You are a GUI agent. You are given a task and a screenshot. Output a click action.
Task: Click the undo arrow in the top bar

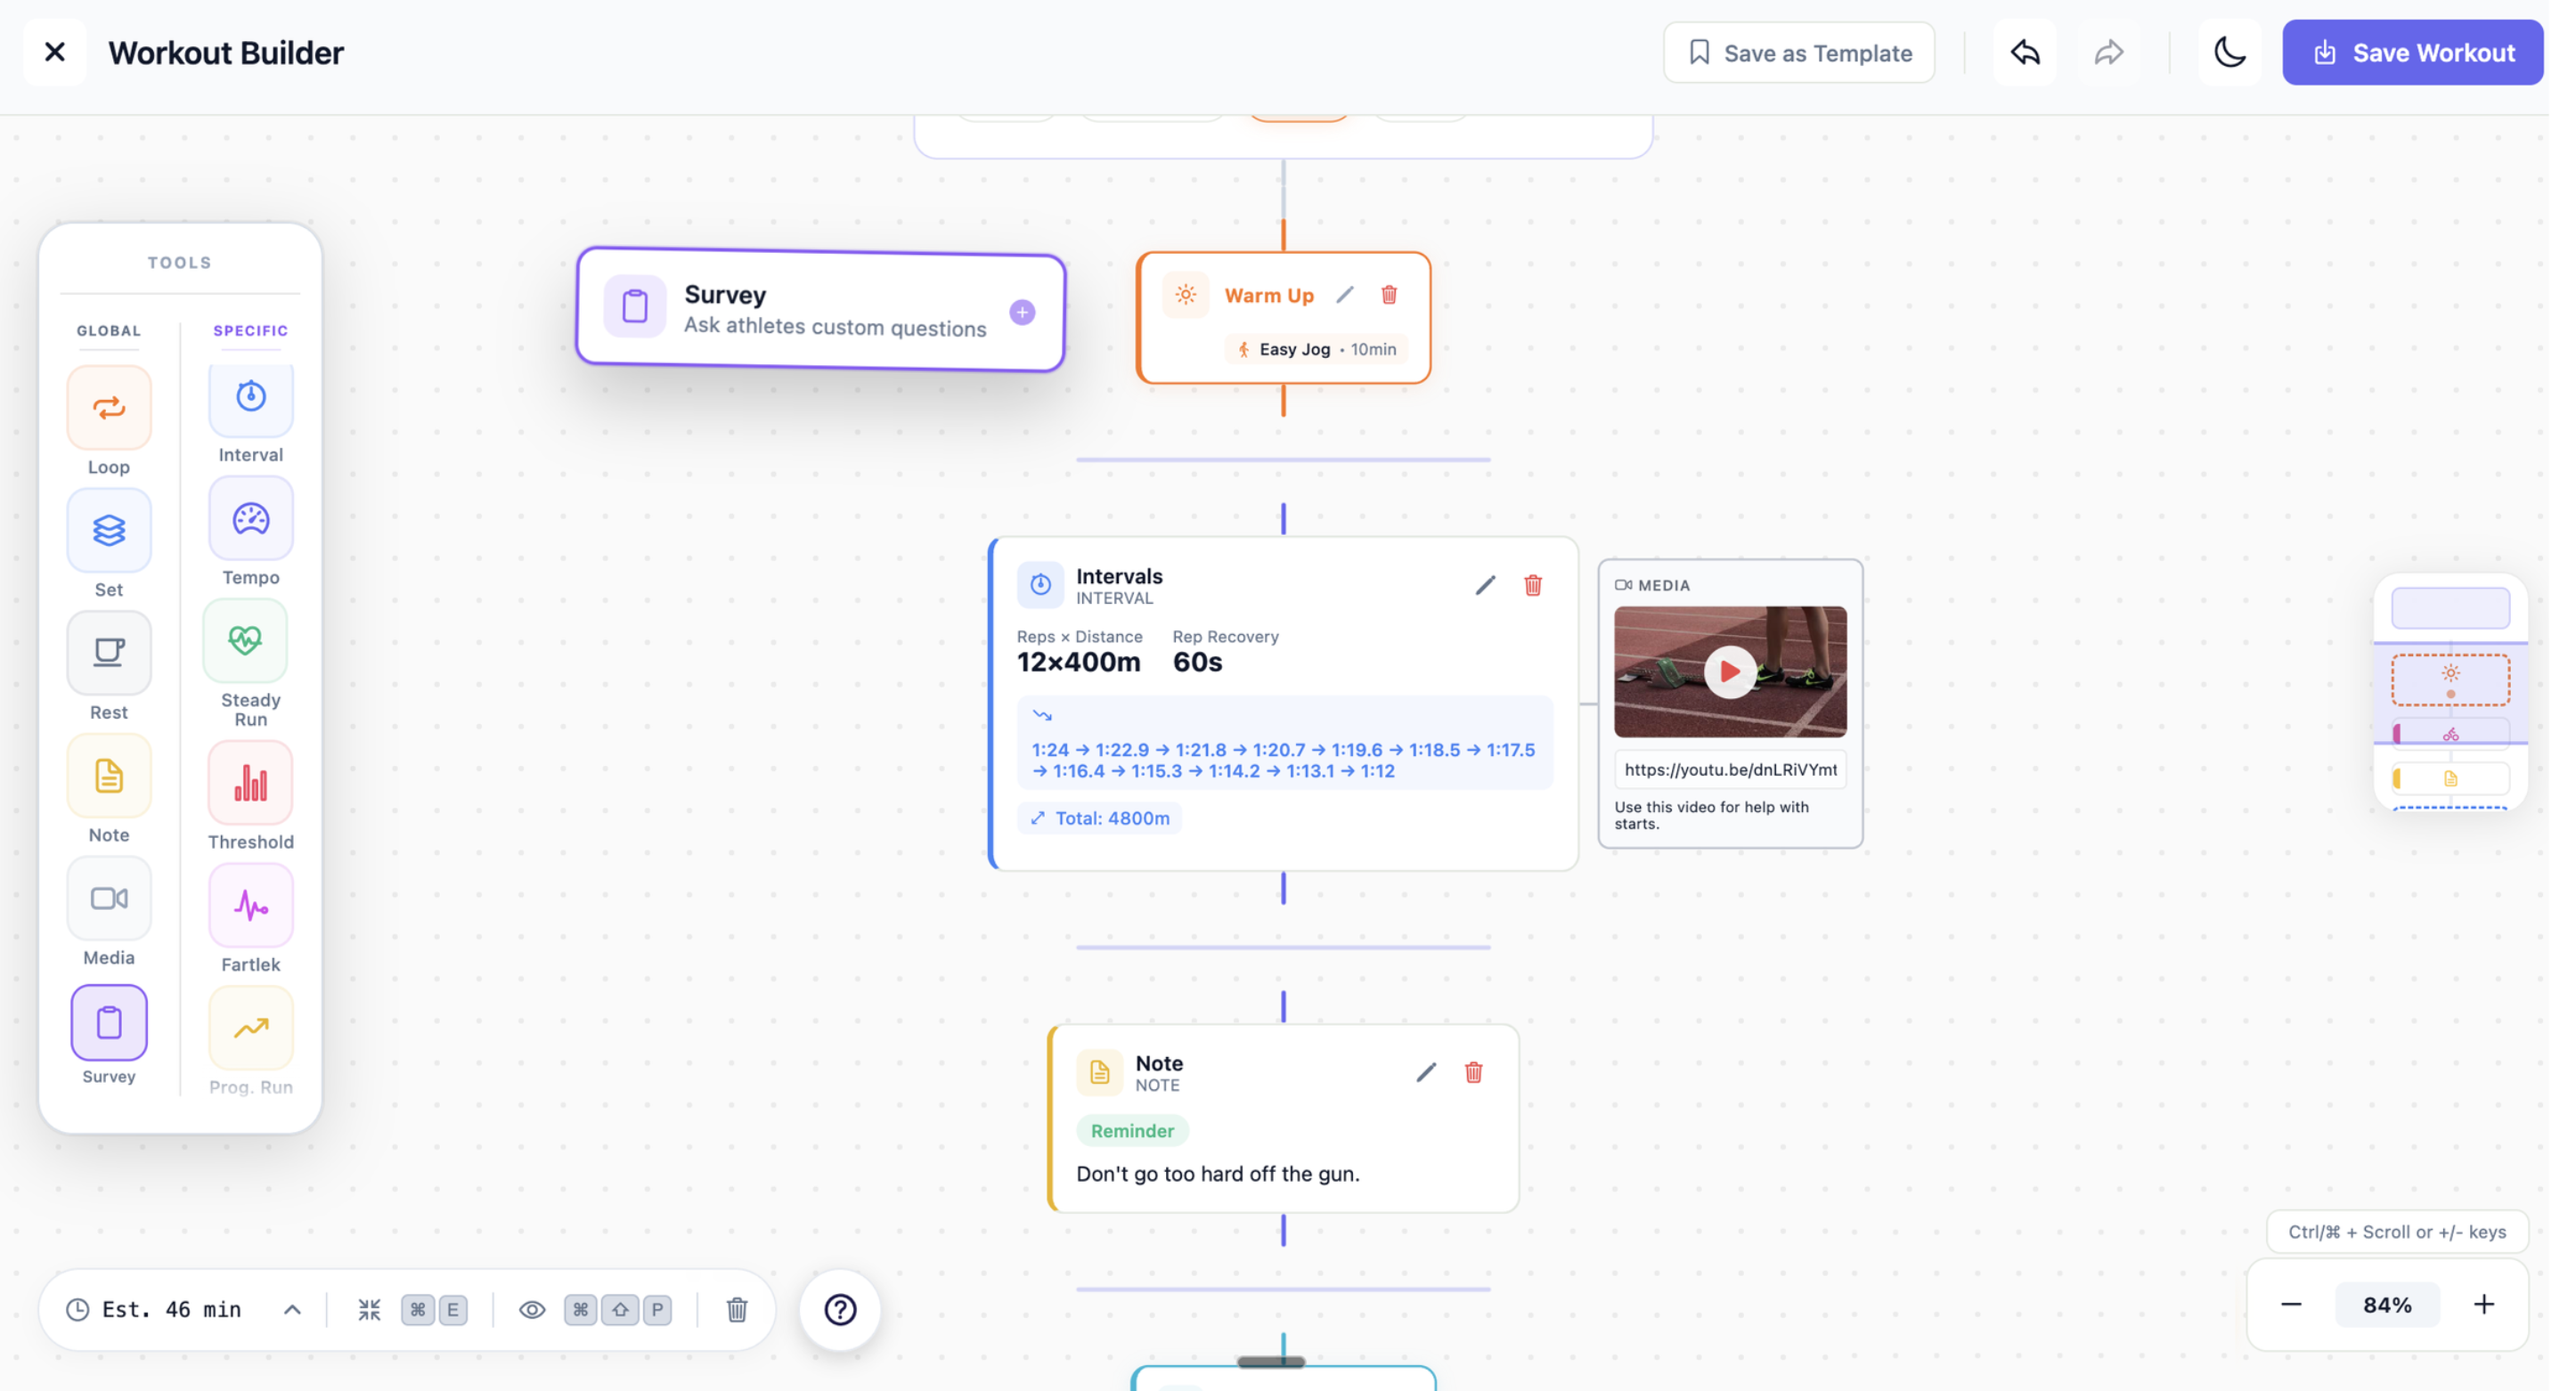[x=2023, y=52]
